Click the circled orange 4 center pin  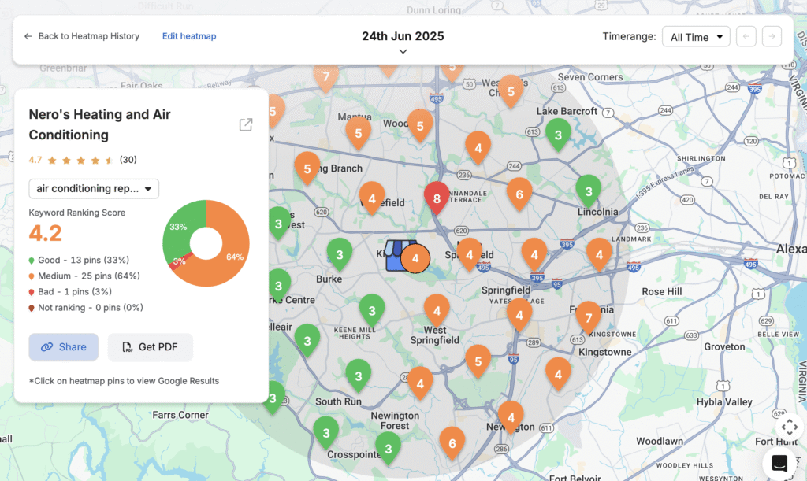click(x=415, y=258)
